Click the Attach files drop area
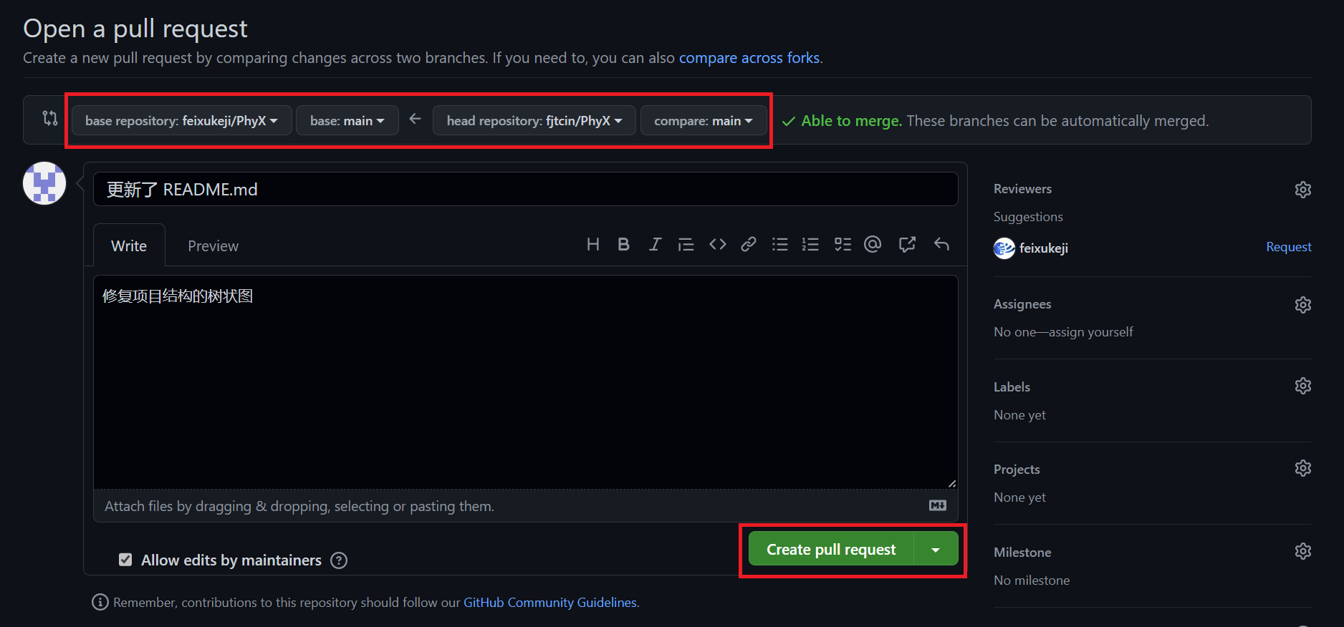The width and height of the screenshot is (1344, 627). [526, 506]
